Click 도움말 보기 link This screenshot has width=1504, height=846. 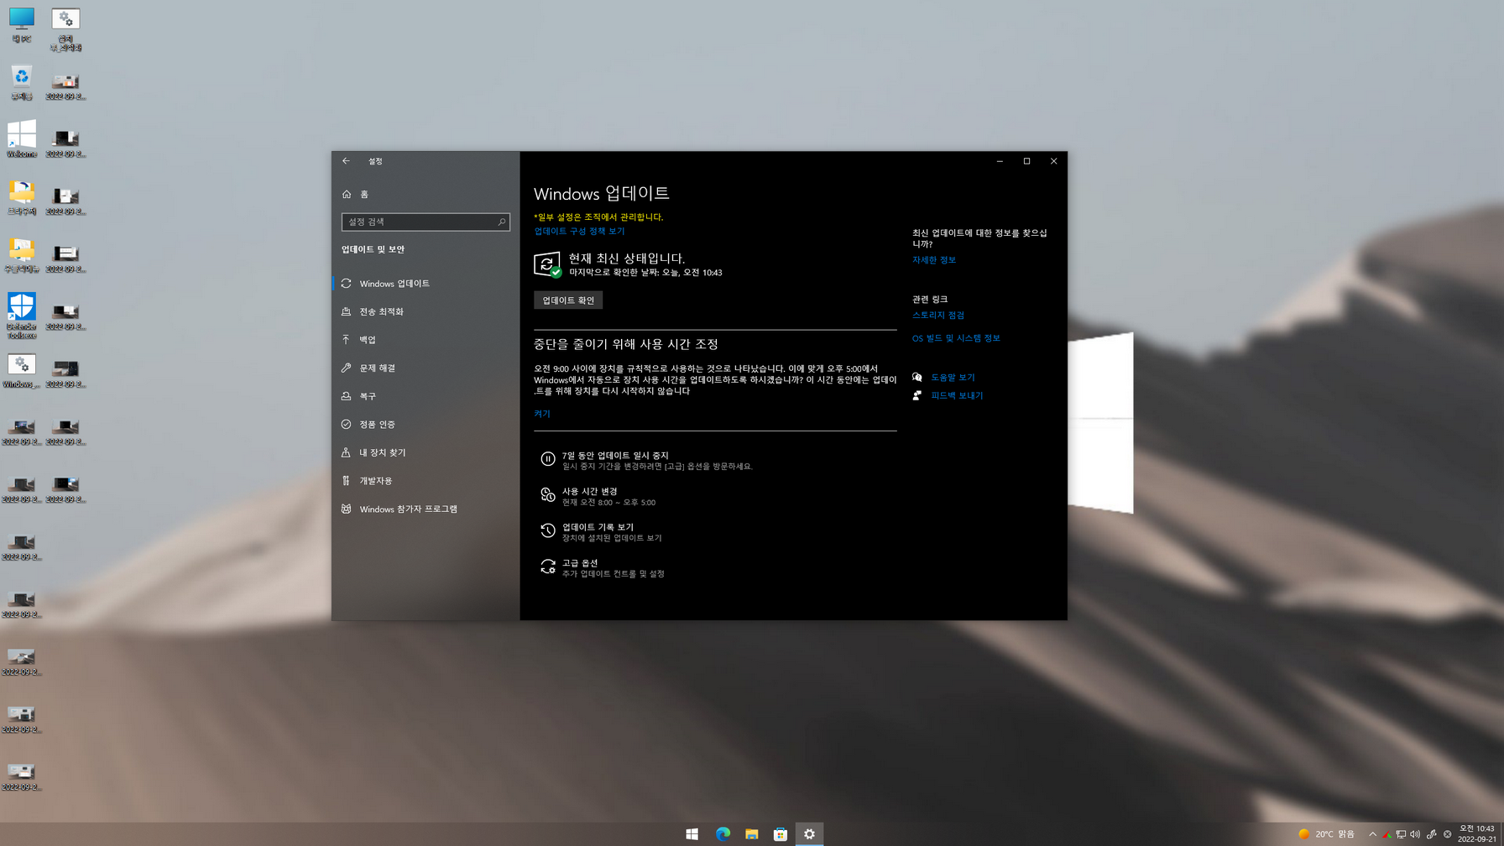click(x=953, y=378)
